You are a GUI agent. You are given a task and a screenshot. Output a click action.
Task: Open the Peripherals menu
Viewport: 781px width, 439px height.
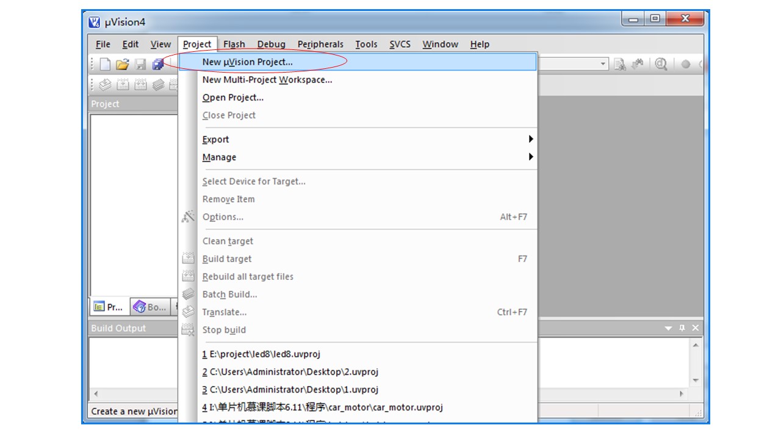320,44
